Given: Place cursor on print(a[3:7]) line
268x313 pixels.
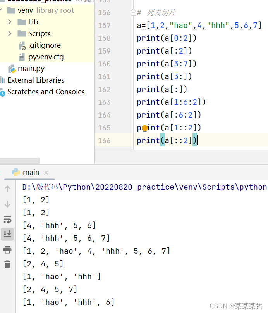Looking at the screenshot, I should pos(167,64).
